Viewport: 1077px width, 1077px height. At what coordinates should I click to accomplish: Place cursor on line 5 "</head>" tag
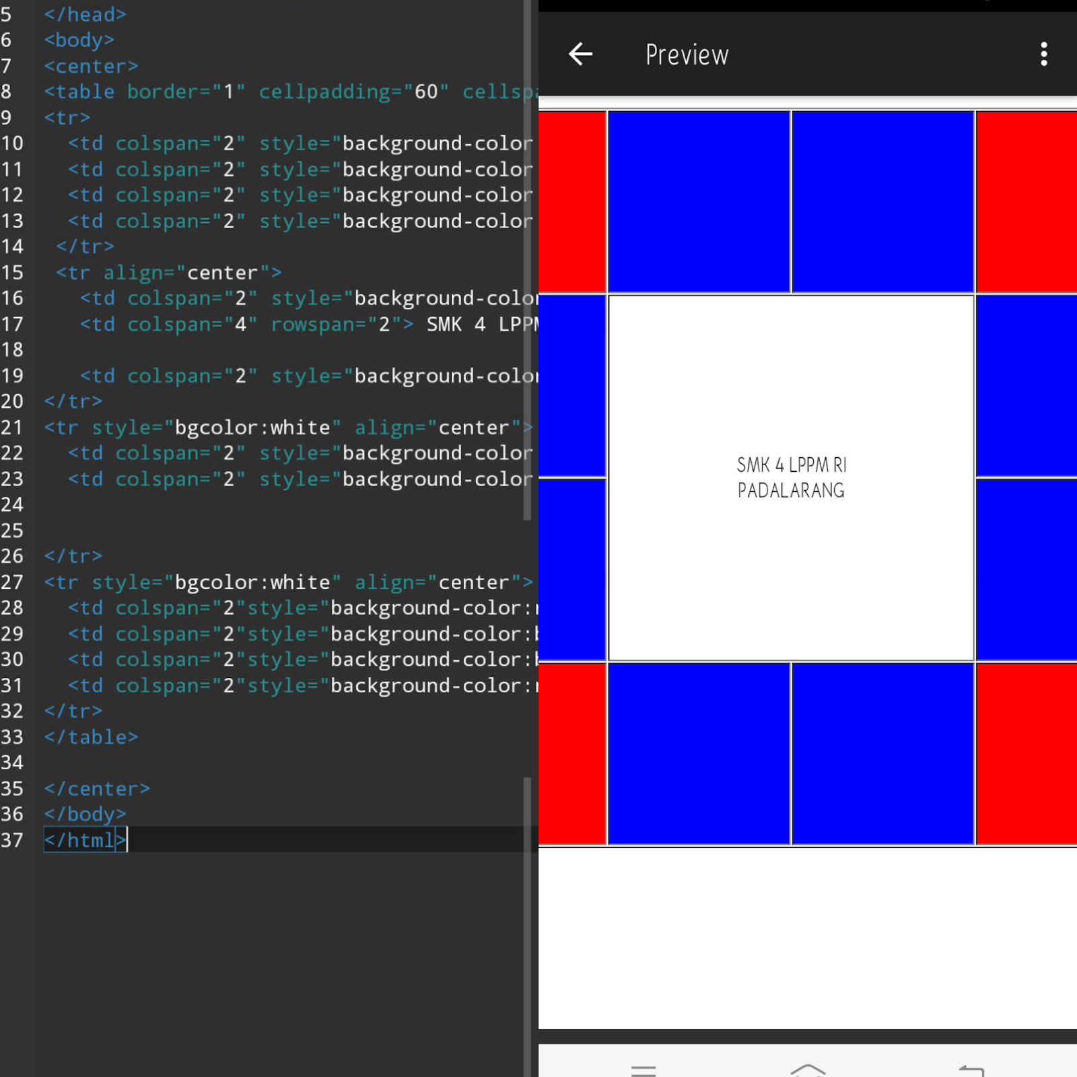coord(85,14)
